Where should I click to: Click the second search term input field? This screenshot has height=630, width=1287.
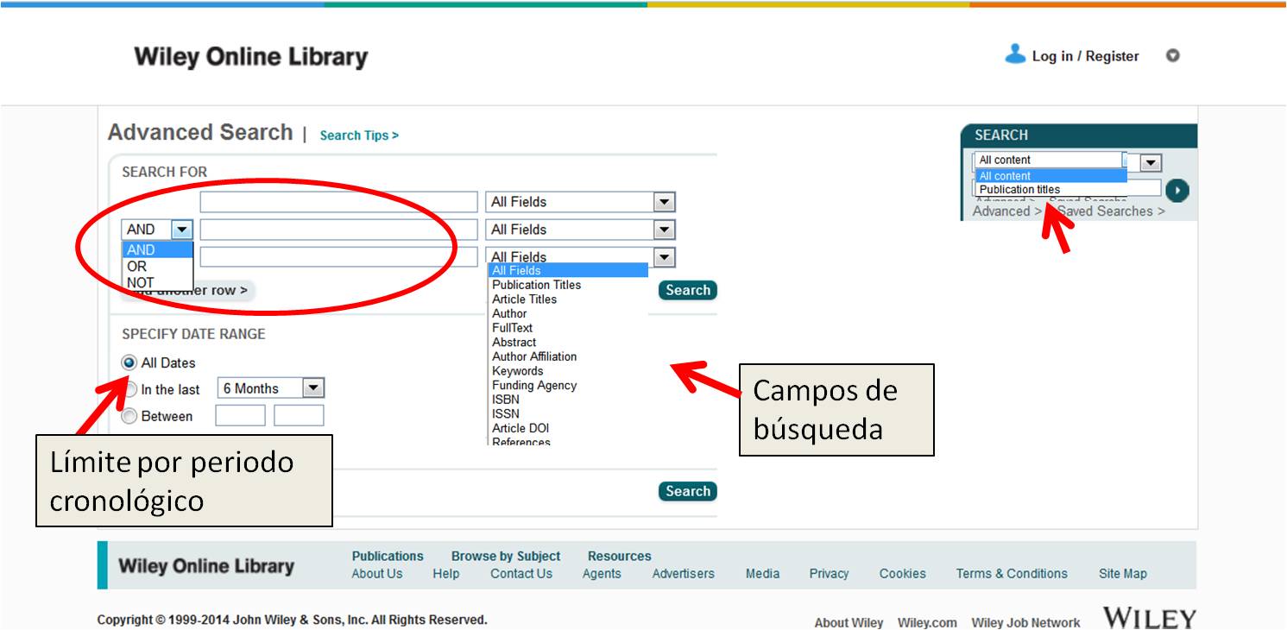click(x=338, y=230)
